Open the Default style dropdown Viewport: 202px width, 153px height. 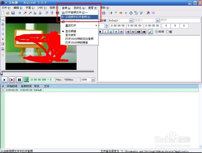click(x=131, y=20)
